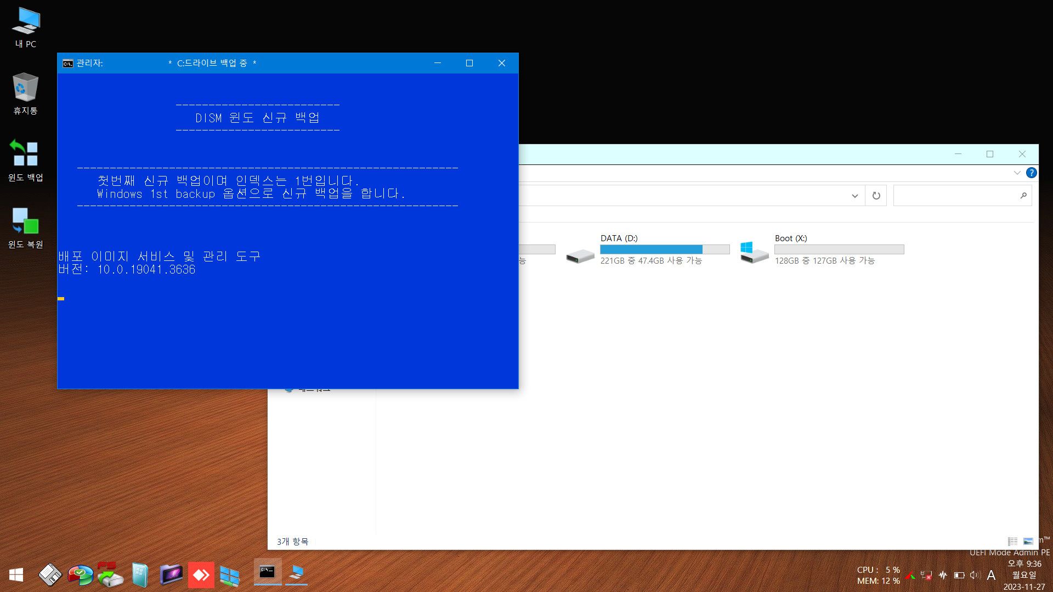Image resolution: width=1053 pixels, height=592 pixels.
Task: Switch to the command prompt taskbar button
Action: point(268,572)
